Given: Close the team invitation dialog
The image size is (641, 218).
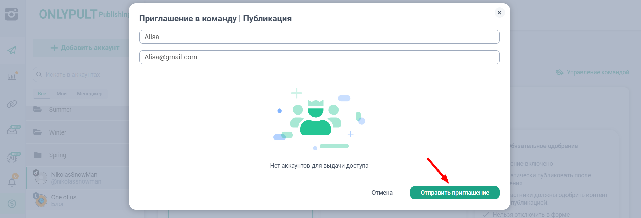Looking at the screenshot, I should tap(499, 13).
